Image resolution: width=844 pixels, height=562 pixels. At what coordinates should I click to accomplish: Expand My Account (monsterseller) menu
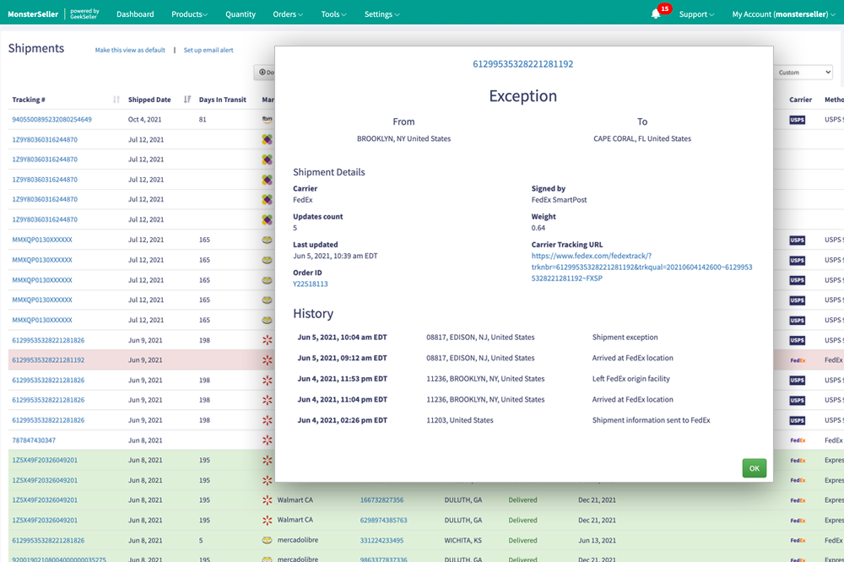pos(783,14)
